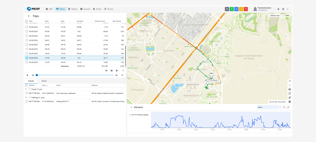Open the Reports menu
This screenshot has width=316, height=142.
[x=73, y=9]
